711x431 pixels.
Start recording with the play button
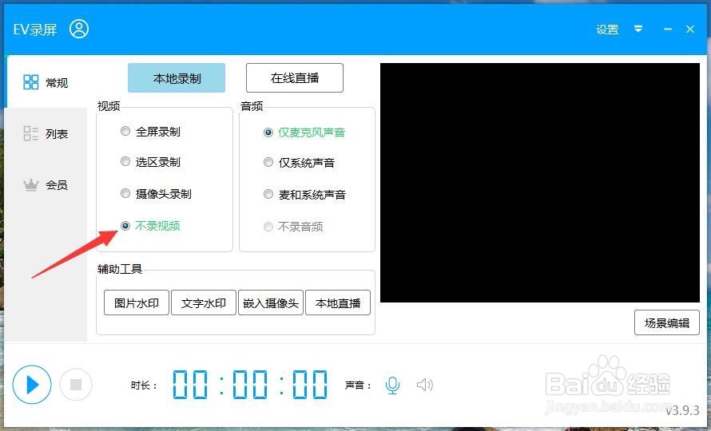click(32, 385)
